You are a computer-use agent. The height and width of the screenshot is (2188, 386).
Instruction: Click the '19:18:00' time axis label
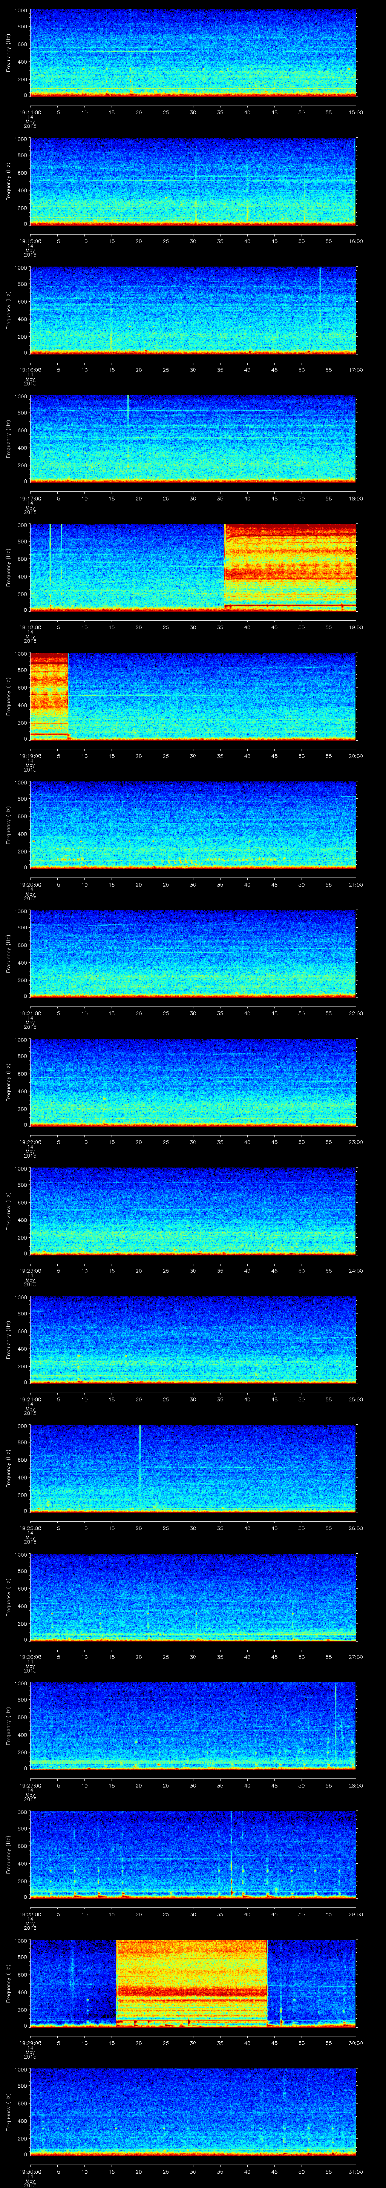click(x=30, y=627)
